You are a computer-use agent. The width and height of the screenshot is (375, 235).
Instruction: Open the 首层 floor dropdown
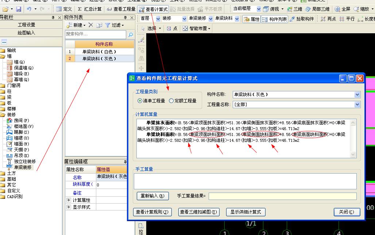(158, 19)
